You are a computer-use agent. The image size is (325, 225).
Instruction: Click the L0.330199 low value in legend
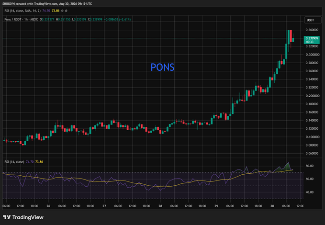pos(79,19)
